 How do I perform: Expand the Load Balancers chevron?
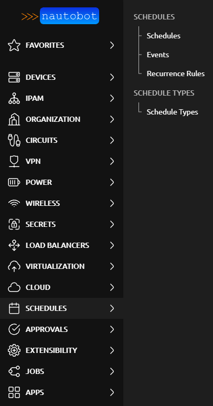(x=112, y=245)
